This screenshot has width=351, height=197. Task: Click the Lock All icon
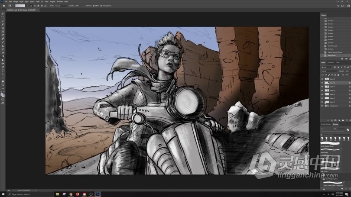(x=338, y=75)
